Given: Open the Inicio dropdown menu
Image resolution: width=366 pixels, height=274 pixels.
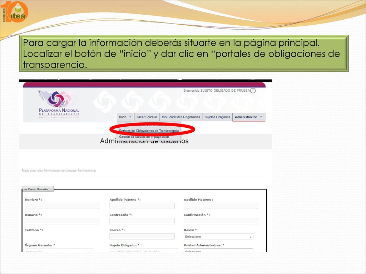Looking at the screenshot, I should 125,117.
